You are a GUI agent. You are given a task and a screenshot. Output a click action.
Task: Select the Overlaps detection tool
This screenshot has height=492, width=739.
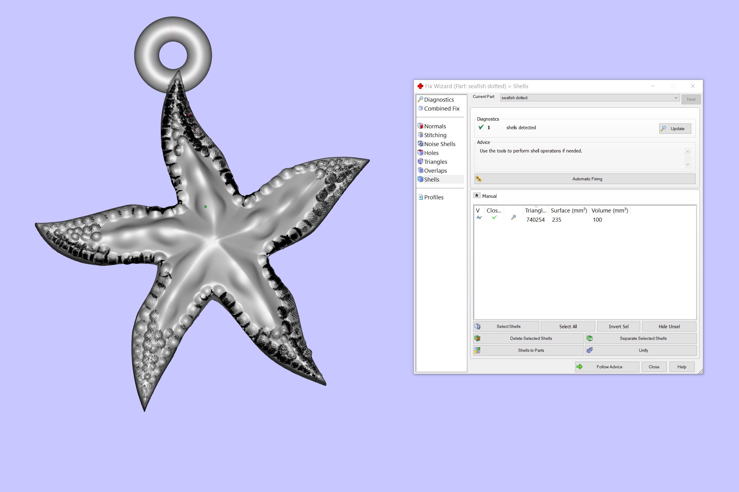[435, 171]
